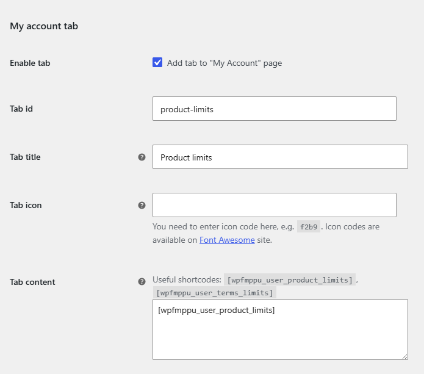Click the "Useful shortcodes:" text
This screenshot has height=374, width=424.
pyautogui.click(x=187, y=279)
